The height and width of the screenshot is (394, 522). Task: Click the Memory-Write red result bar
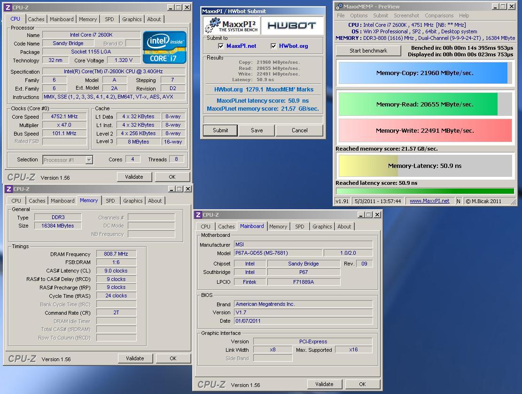(425, 130)
